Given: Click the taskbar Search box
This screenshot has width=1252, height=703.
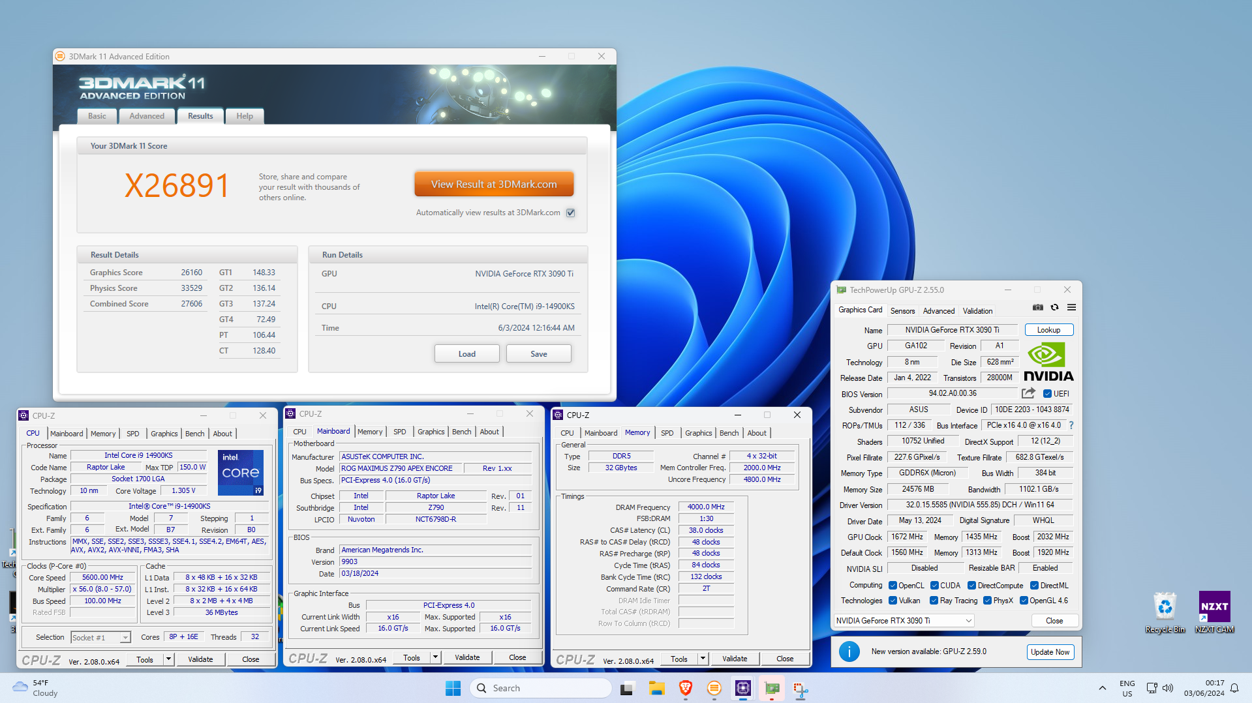Looking at the screenshot, I should coord(541,688).
